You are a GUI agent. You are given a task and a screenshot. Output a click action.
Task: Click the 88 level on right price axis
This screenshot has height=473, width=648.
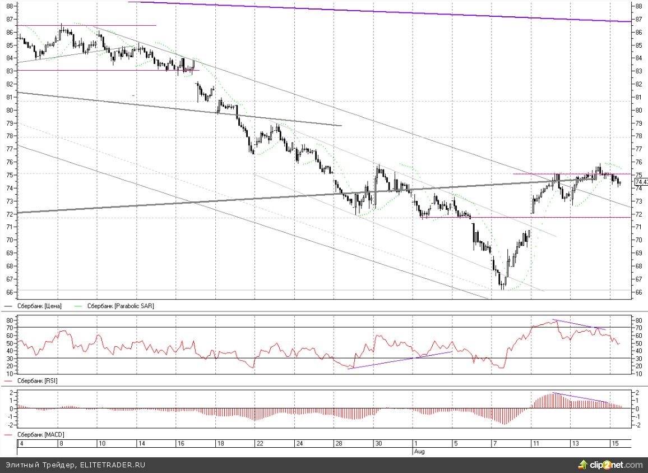point(639,6)
